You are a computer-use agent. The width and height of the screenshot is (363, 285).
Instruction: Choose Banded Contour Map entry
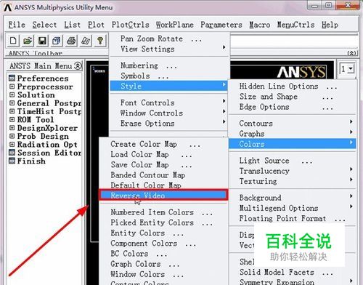[164, 175]
